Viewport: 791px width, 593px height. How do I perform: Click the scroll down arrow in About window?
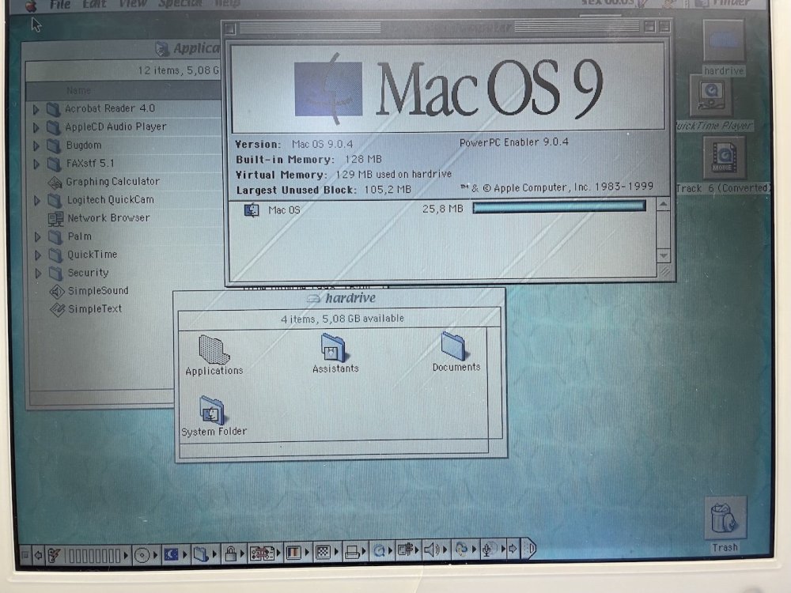tap(664, 255)
